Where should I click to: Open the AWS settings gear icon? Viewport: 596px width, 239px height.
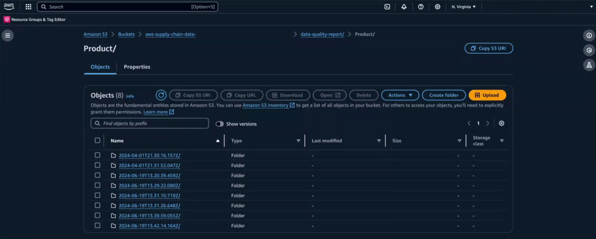(x=438, y=6)
